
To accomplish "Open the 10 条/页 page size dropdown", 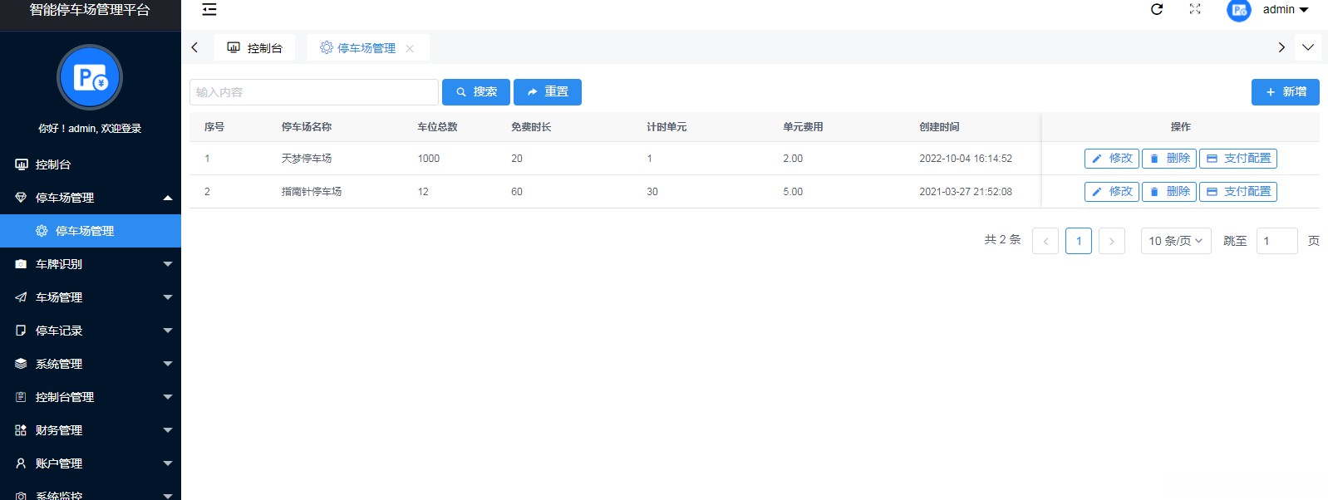I will pos(1176,241).
